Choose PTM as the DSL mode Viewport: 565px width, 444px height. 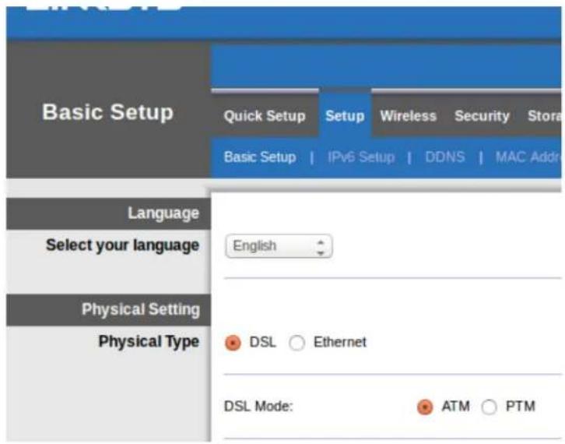[x=489, y=407]
